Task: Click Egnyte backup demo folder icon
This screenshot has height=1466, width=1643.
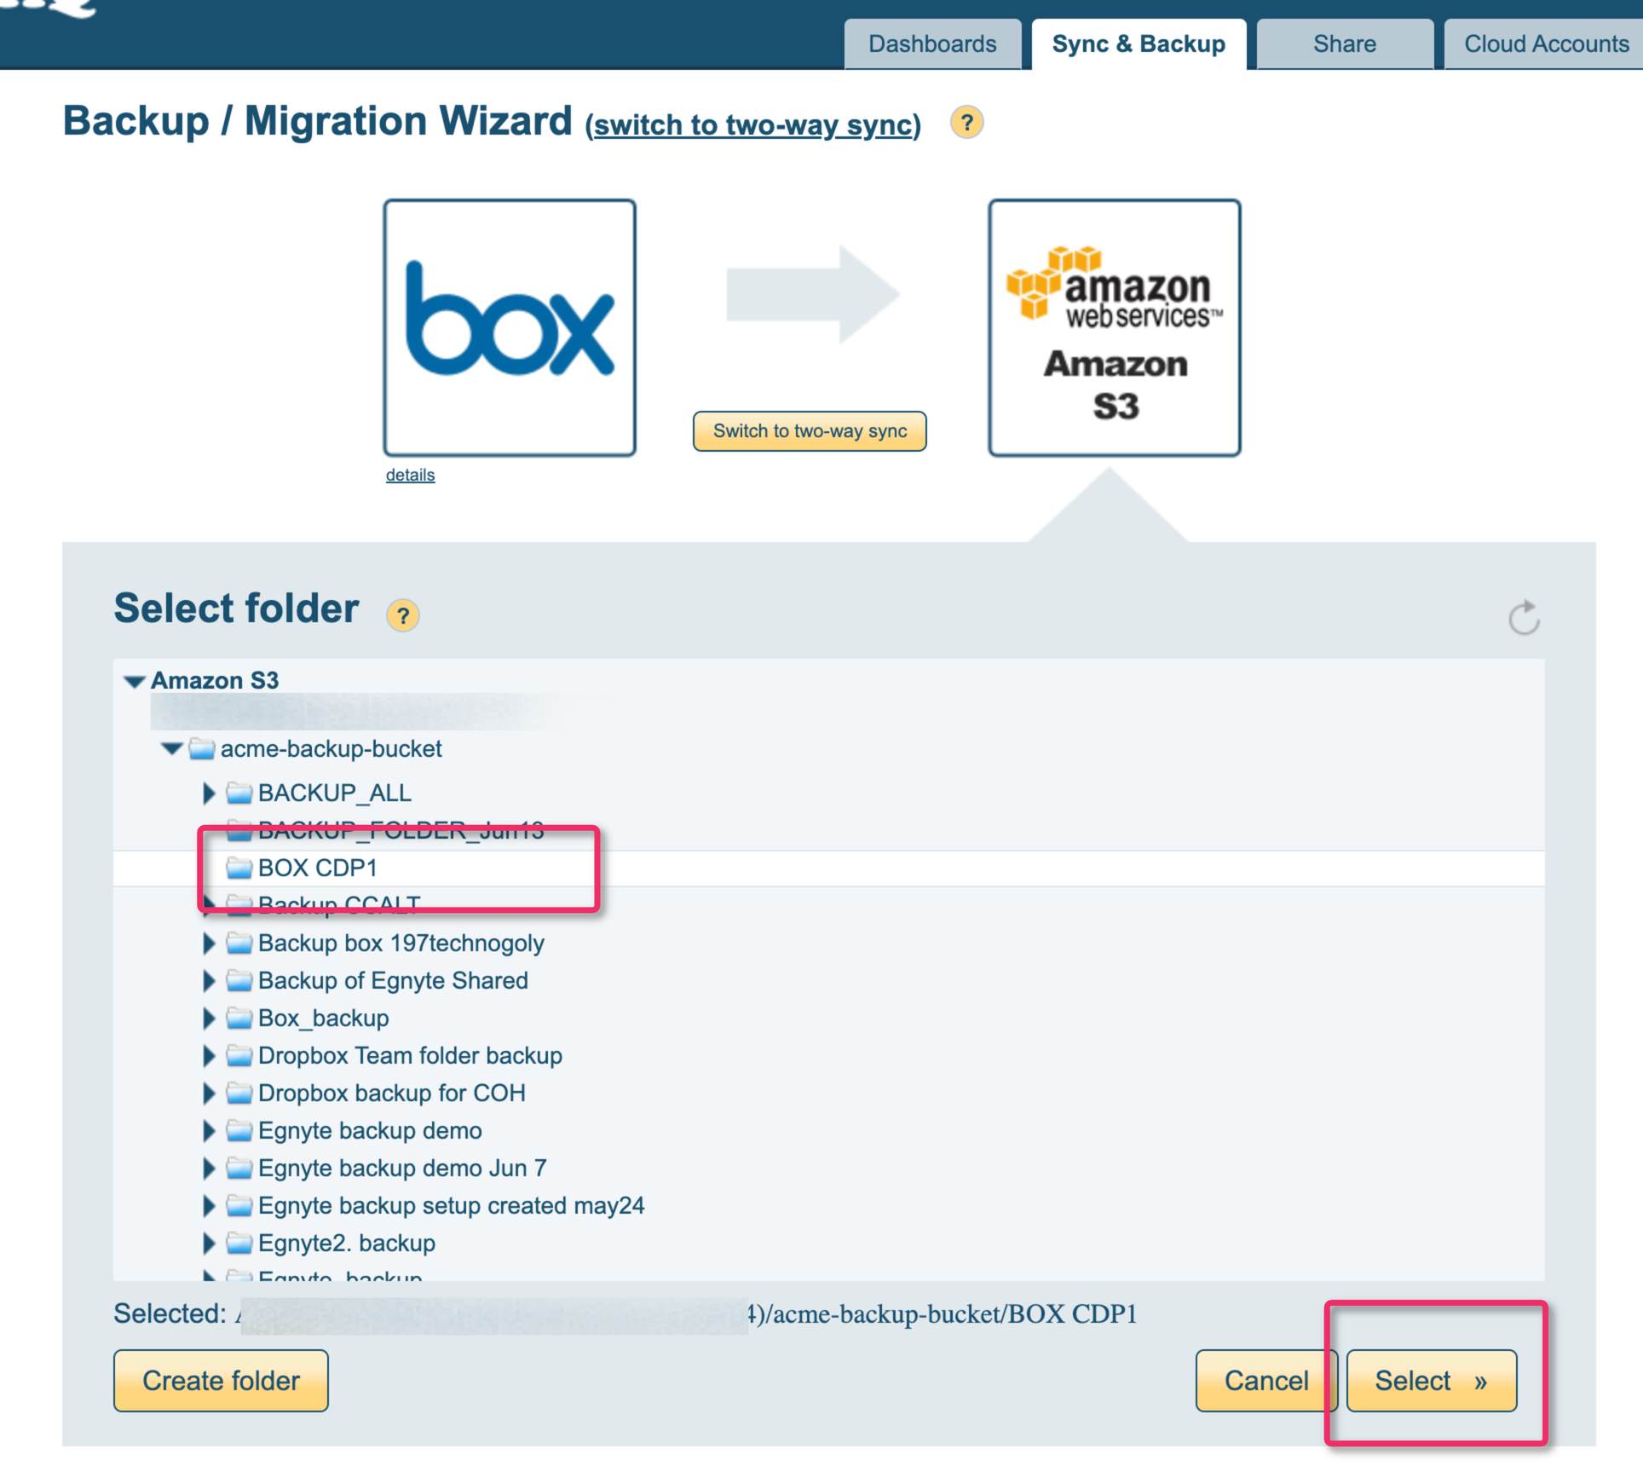Action: 239,1131
